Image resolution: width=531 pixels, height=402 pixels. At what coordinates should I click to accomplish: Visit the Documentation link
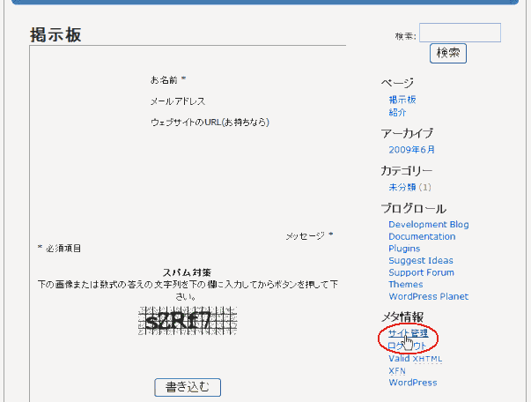(422, 236)
